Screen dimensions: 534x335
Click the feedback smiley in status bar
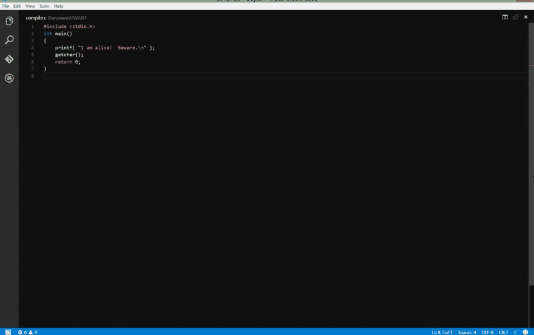click(x=527, y=332)
